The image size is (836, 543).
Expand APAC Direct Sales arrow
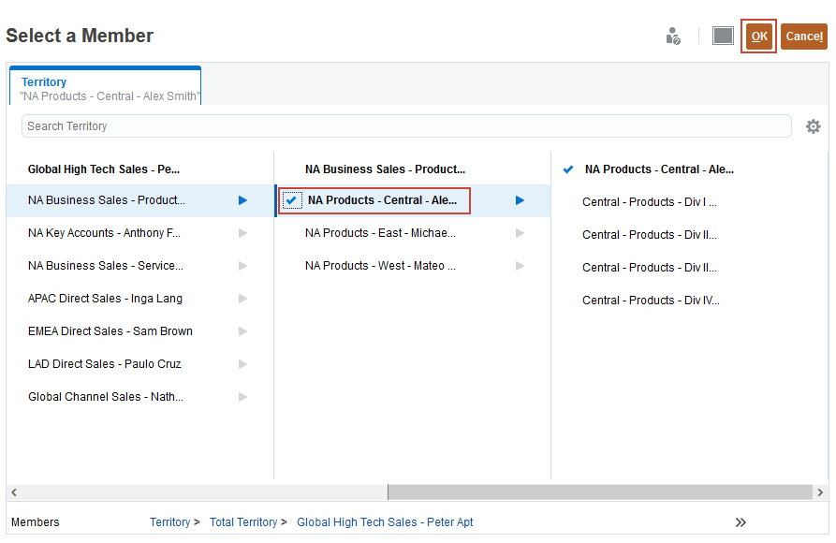click(242, 299)
